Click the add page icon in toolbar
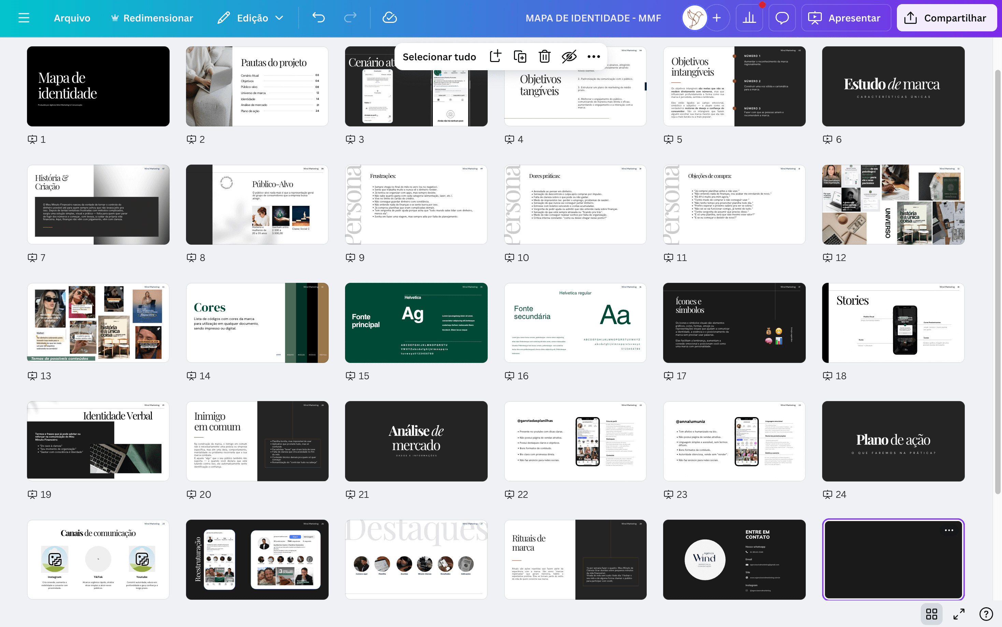The image size is (1002, 627). (496, 57)
